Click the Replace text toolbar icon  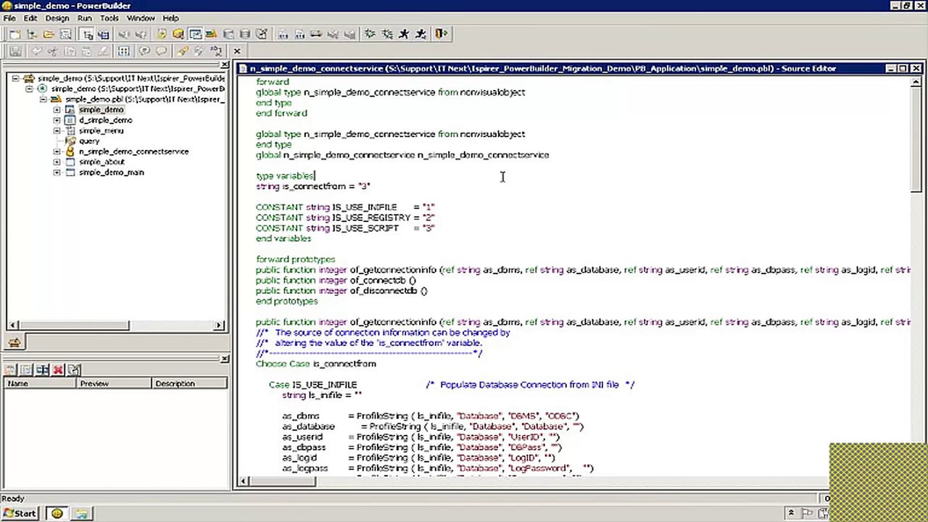(x=216, y=51)
